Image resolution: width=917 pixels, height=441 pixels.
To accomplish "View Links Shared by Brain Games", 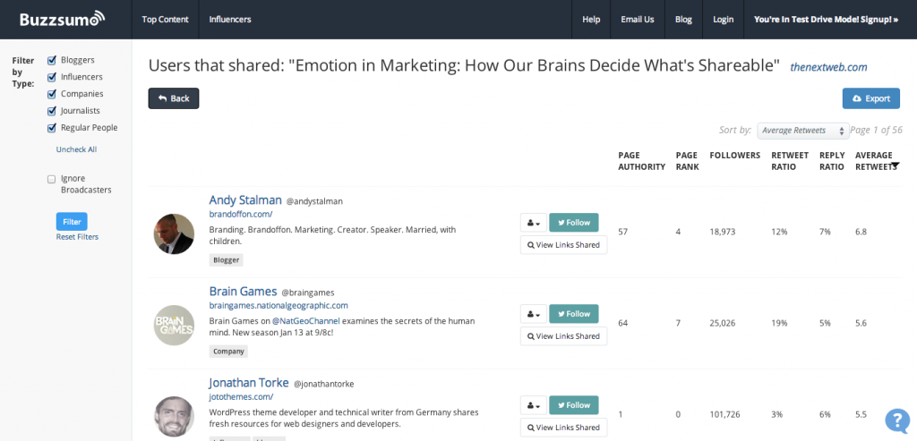I will click(564, 335).
